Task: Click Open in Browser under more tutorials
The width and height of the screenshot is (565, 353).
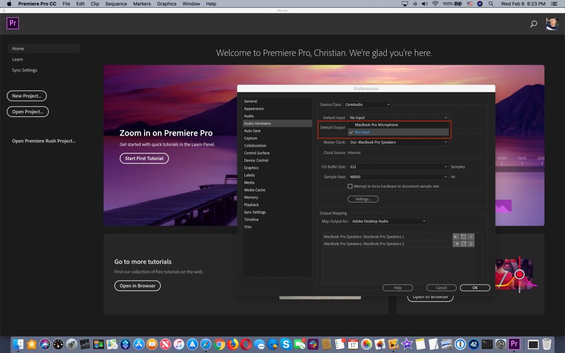Action: click(x=137, y=286)
